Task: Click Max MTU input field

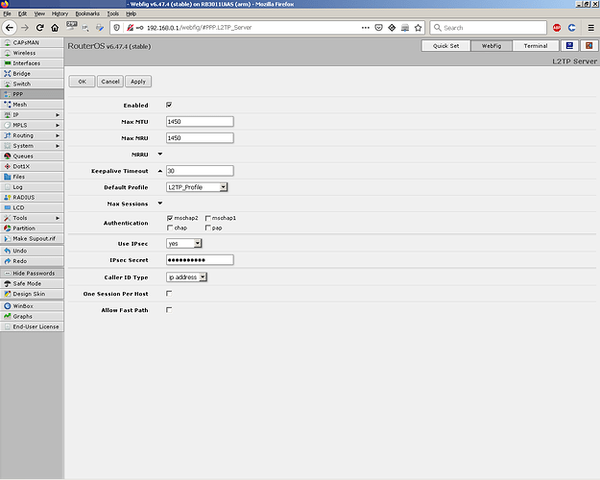Action: pyautogui.click(x=200, y=121)
